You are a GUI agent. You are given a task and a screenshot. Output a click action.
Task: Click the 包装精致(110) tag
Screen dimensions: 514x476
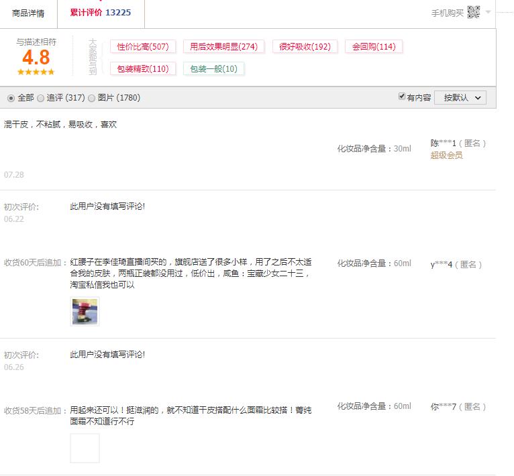click(x=143, y=68)
